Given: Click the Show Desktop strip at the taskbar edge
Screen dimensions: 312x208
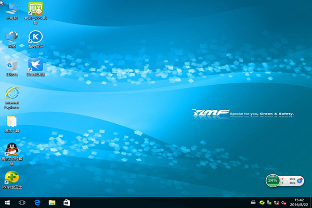Looking at the screenshot, I should tap(311, 203).
